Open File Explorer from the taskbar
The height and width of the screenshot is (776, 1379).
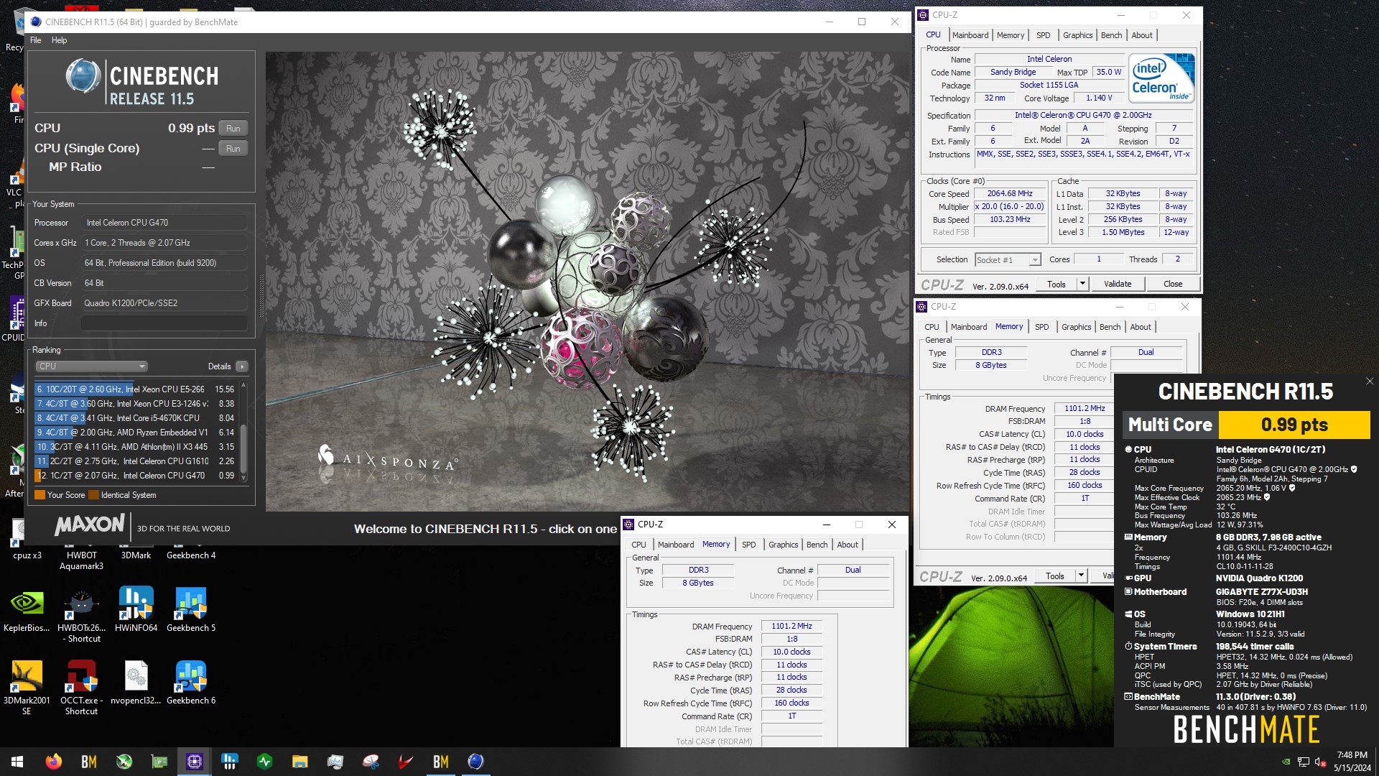300,762
